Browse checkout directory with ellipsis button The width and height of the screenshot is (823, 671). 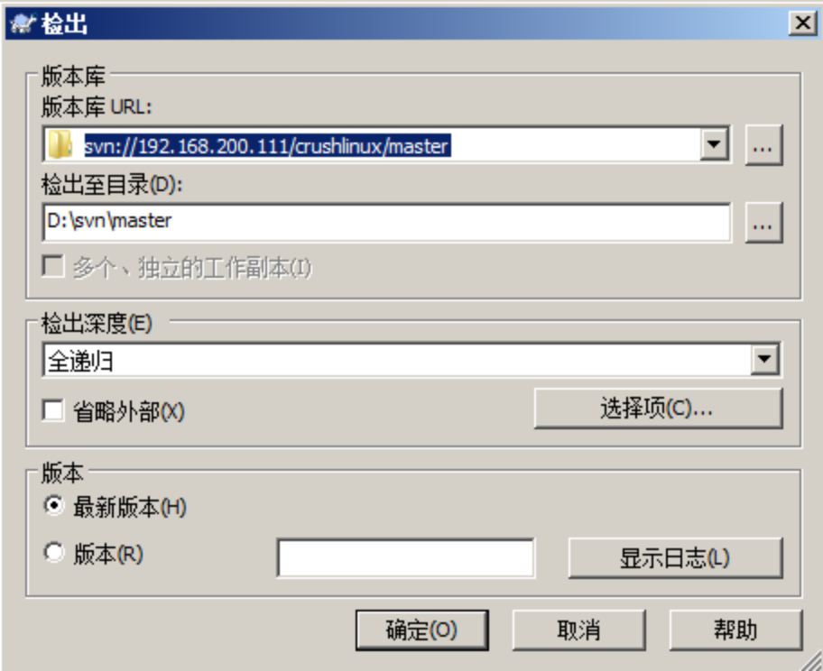(x=763, y=223)
